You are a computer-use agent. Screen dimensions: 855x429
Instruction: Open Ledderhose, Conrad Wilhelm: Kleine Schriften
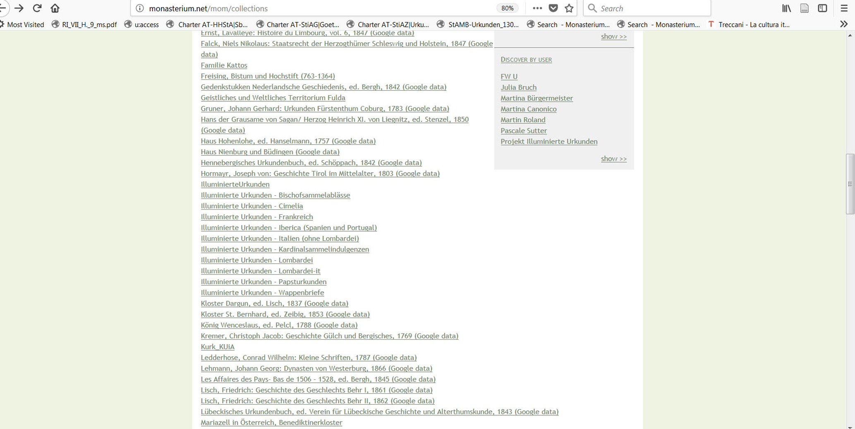309,357
